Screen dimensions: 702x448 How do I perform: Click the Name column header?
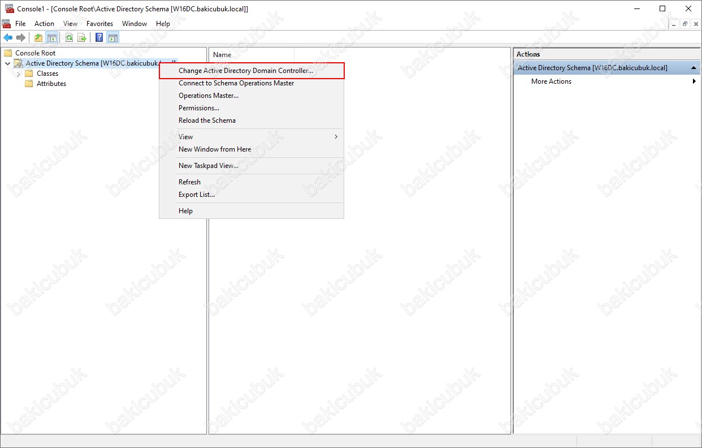click(252, 55)
